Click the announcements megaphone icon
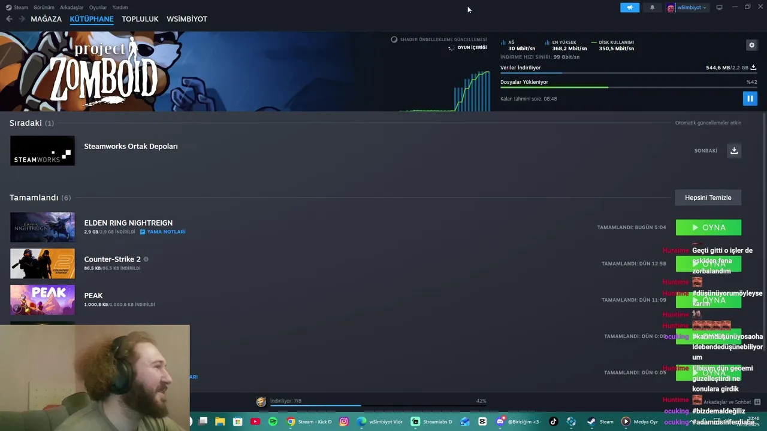The height and width of the screenshot is (431, 767). tap(630, 7)
